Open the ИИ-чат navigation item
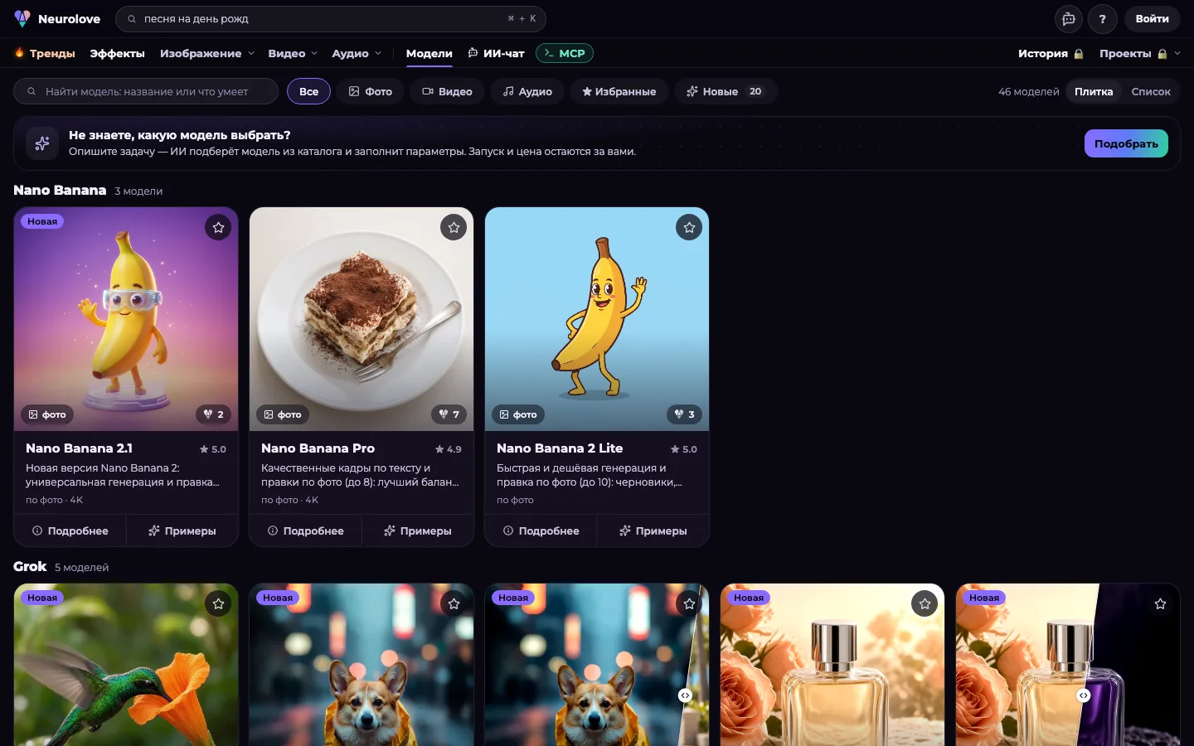This screenshot has height=746, width=1194. click(x=496, y=53)
